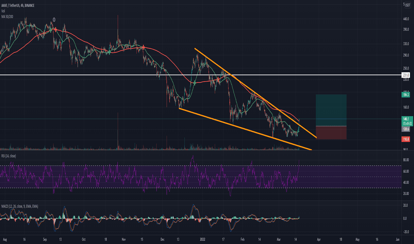Click the May date on time axis
414x244 pixels.
pyautogui.click(x=358, y=240)
